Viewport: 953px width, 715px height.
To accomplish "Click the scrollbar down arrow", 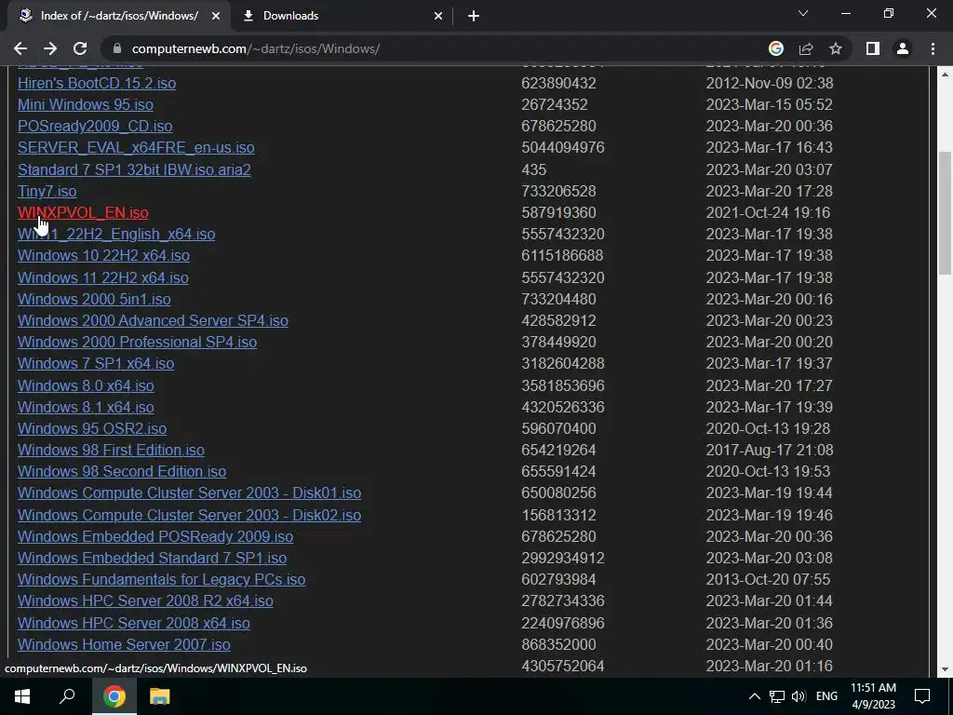I will pyautogui.click(x=945, y=669).
